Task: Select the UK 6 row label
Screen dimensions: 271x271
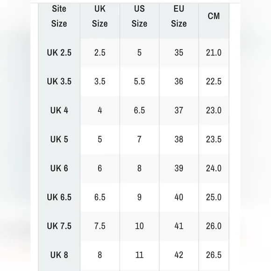Action: tap(59, 168)
